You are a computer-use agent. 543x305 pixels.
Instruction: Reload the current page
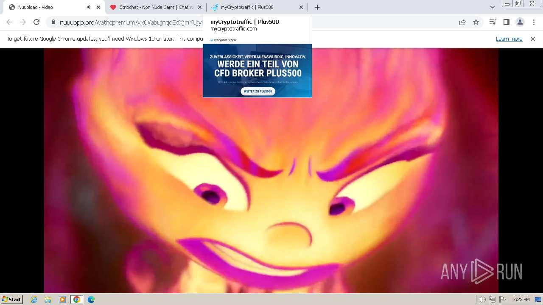click(36, 22)
